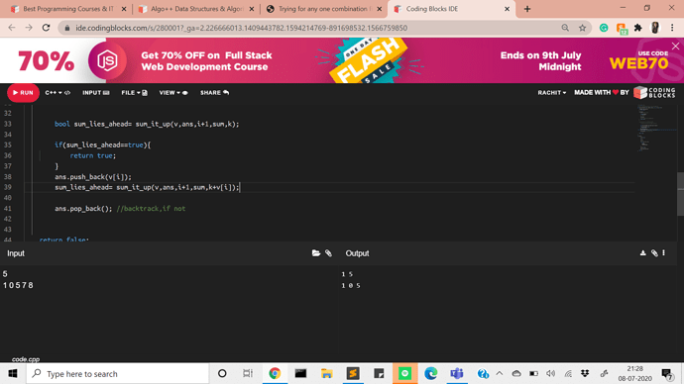Click paperclip icon in the Input panel

[328, 253]
